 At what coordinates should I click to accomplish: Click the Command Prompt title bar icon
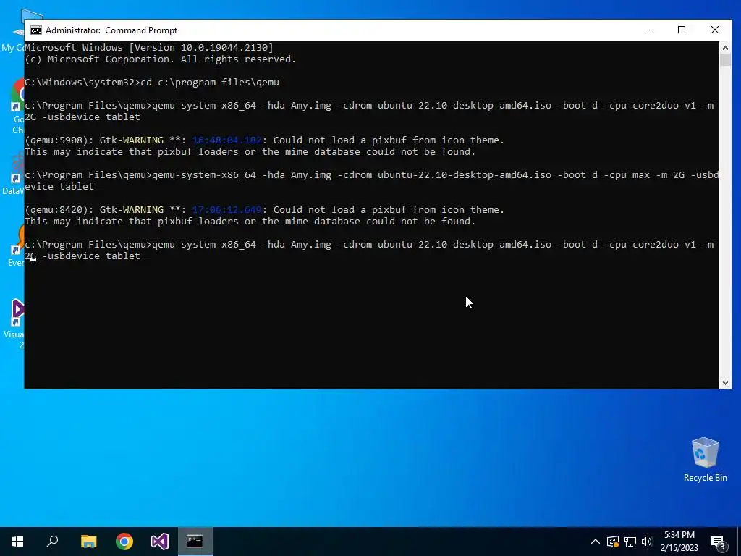coord(36,30)
